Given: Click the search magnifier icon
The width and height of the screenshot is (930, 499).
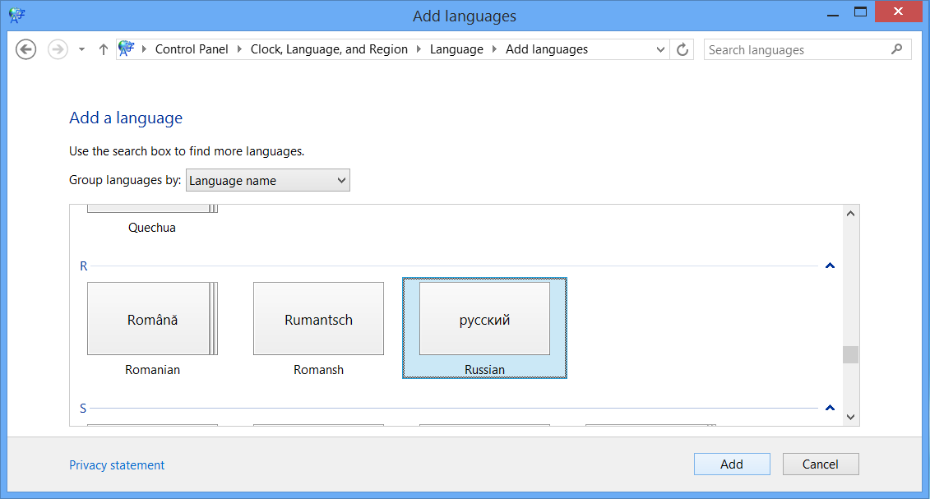Looking at the screenshot, I should pyautogui.click(x=898, y=49).
